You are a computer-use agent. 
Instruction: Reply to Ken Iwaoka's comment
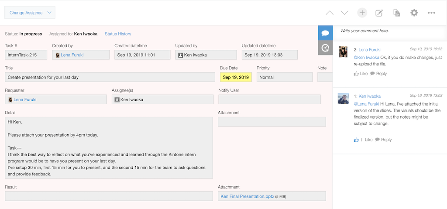tap(383, 140)
